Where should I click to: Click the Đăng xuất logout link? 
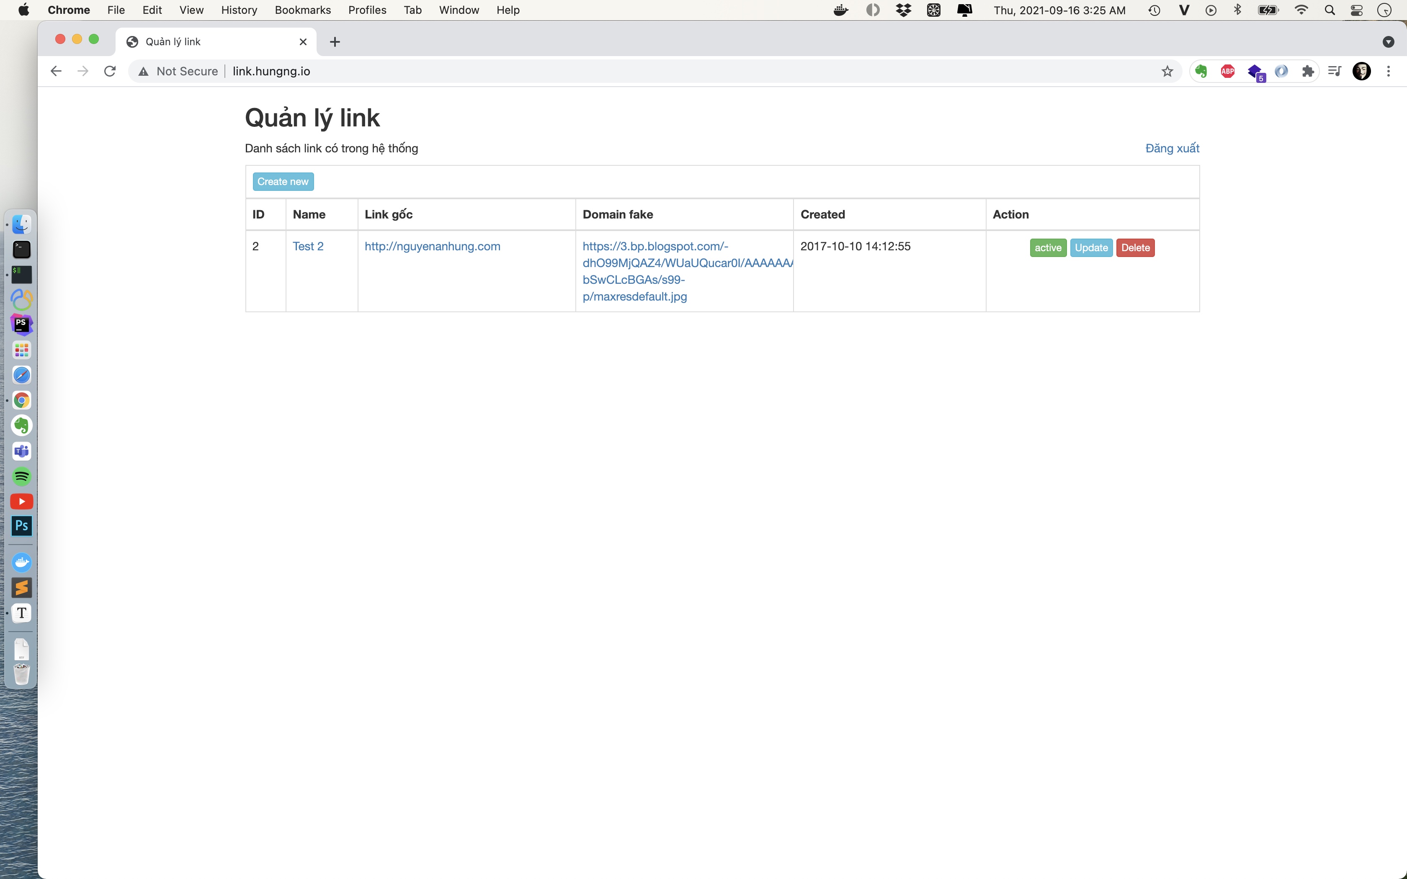coord(1172,148)
